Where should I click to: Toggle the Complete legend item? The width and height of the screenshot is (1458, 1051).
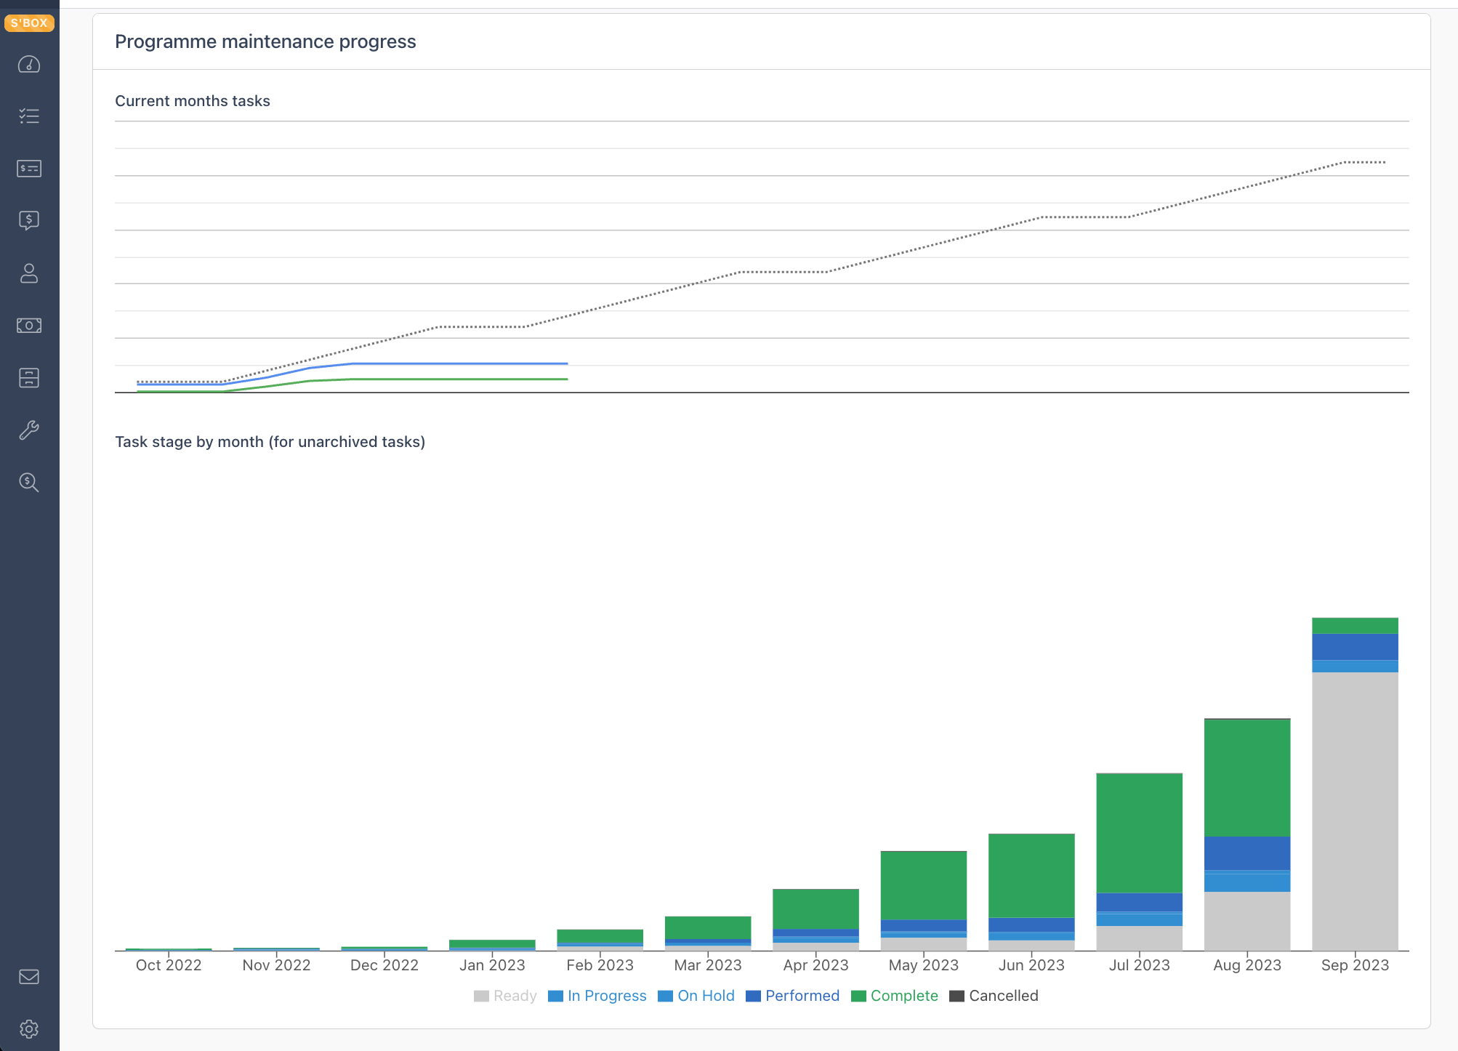pyautogui.click(x=895, y=996)
